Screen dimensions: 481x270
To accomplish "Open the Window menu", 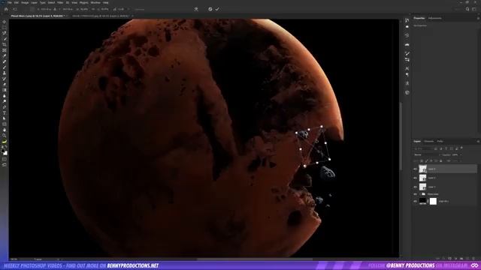I will tap(95, 2).
